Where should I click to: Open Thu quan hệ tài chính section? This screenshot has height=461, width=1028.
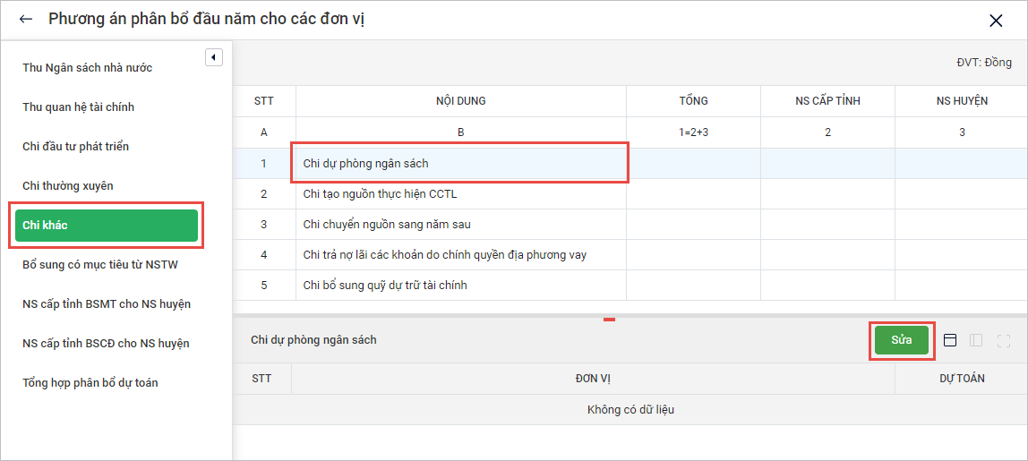(78, 107)
